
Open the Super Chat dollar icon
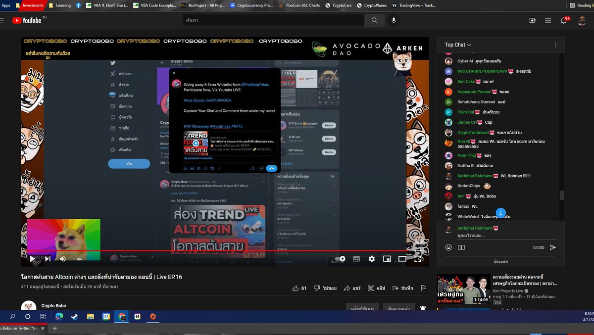point(461,247)
